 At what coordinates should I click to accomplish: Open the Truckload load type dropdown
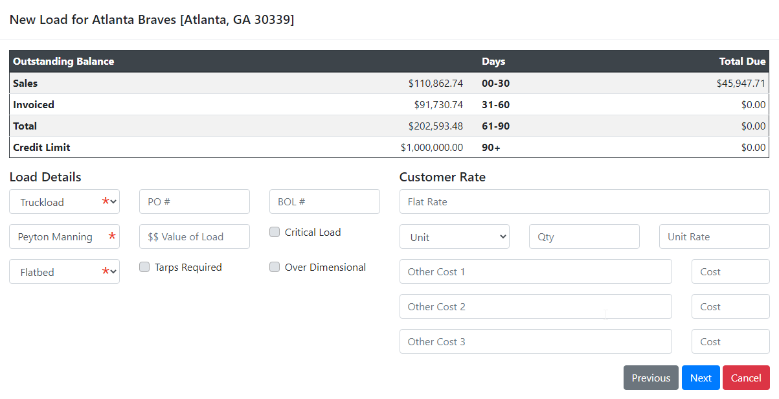(x=64, y=201)
